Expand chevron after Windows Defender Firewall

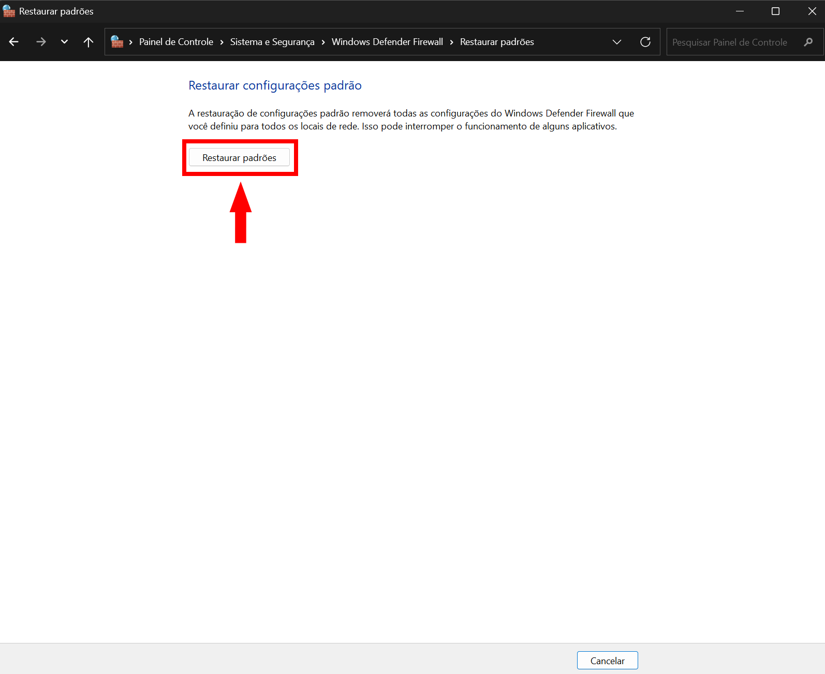[x=451, y=42]
